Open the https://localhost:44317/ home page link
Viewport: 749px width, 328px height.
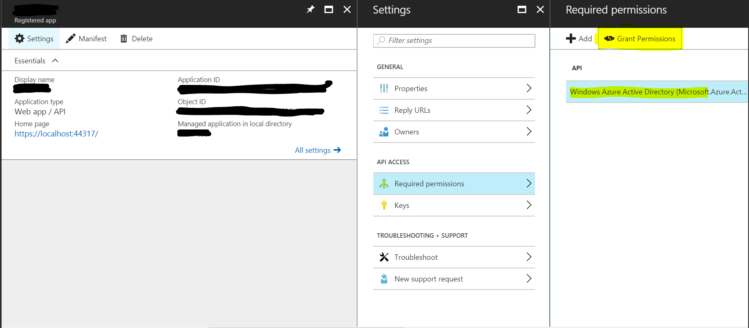(56, 134)
